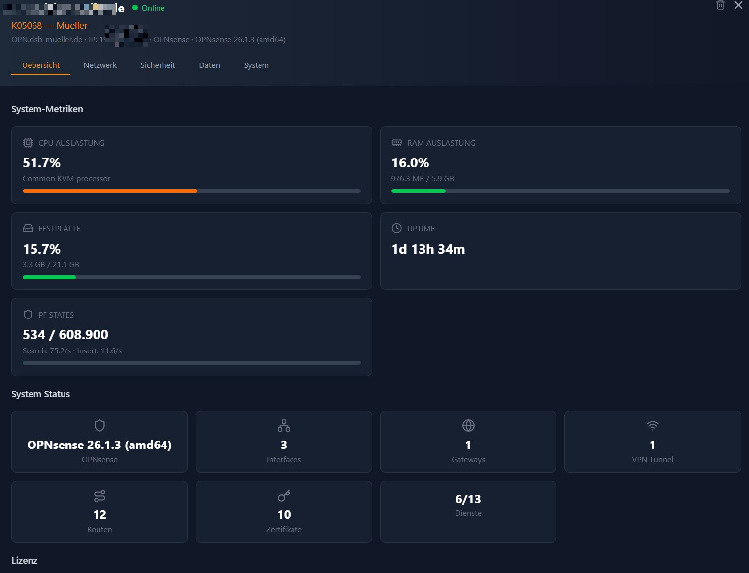749x573 pixels.
Task: Click the Festplatte hard drive icon
Action: pyautogui.click(x=28, y=228)
